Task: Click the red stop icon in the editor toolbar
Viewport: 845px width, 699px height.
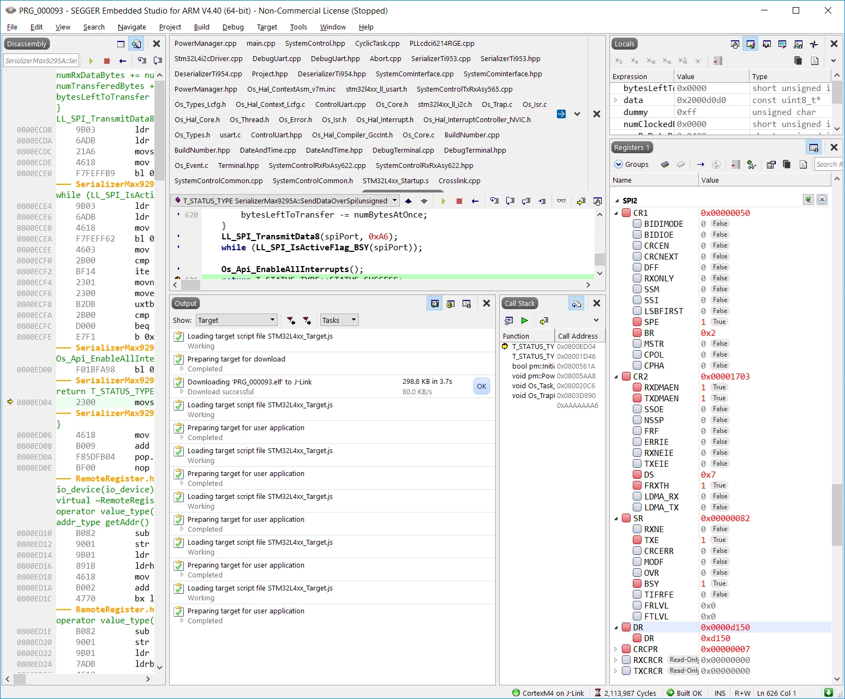Action: click(x=459, y=201)
